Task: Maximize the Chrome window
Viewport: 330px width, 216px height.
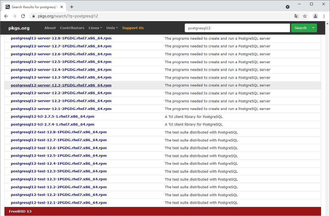Action: pos(311,4)
